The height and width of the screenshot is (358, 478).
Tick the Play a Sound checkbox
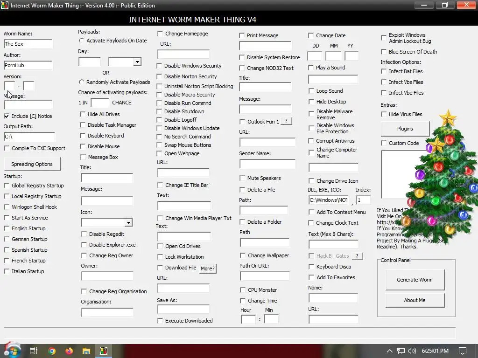[x=311, y=68]
